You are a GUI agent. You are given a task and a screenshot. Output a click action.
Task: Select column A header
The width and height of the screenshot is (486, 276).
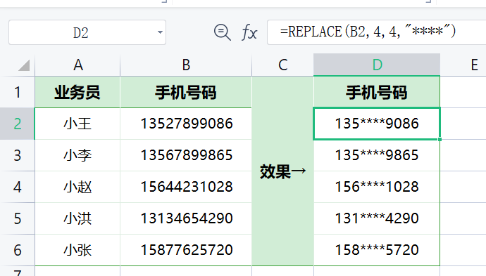(x=77, y=65)
